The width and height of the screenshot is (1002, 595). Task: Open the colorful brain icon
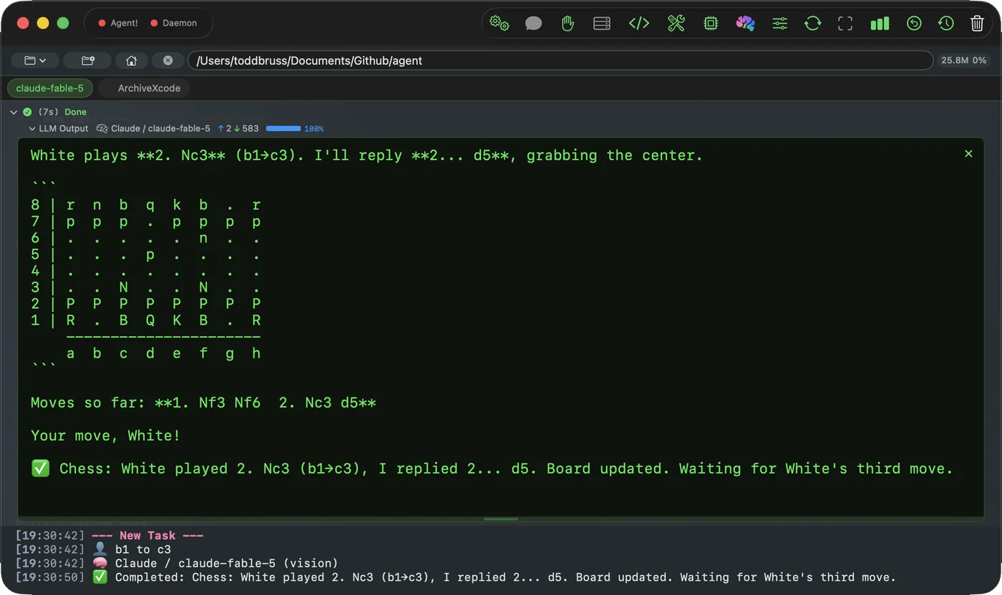coord(745,24)
